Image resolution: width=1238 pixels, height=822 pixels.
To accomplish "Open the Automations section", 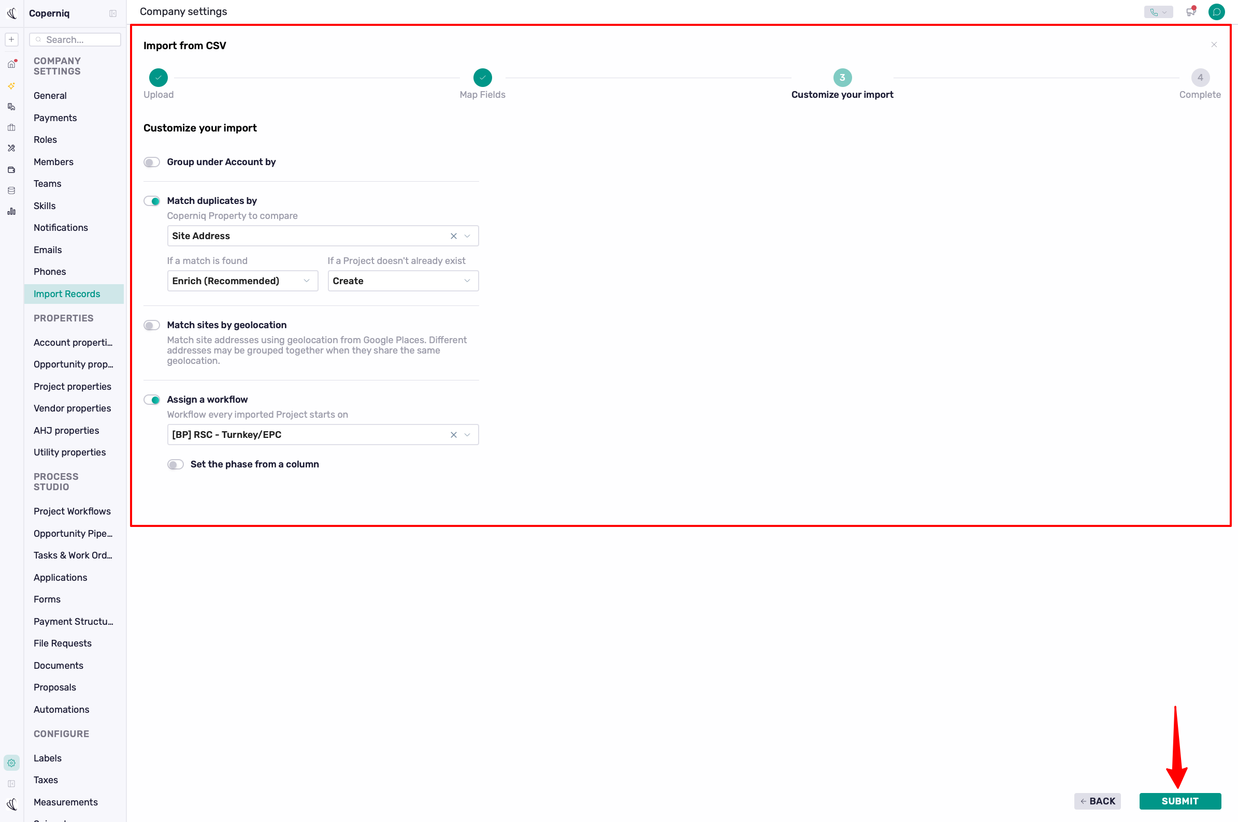I will [x=61, y=709].
